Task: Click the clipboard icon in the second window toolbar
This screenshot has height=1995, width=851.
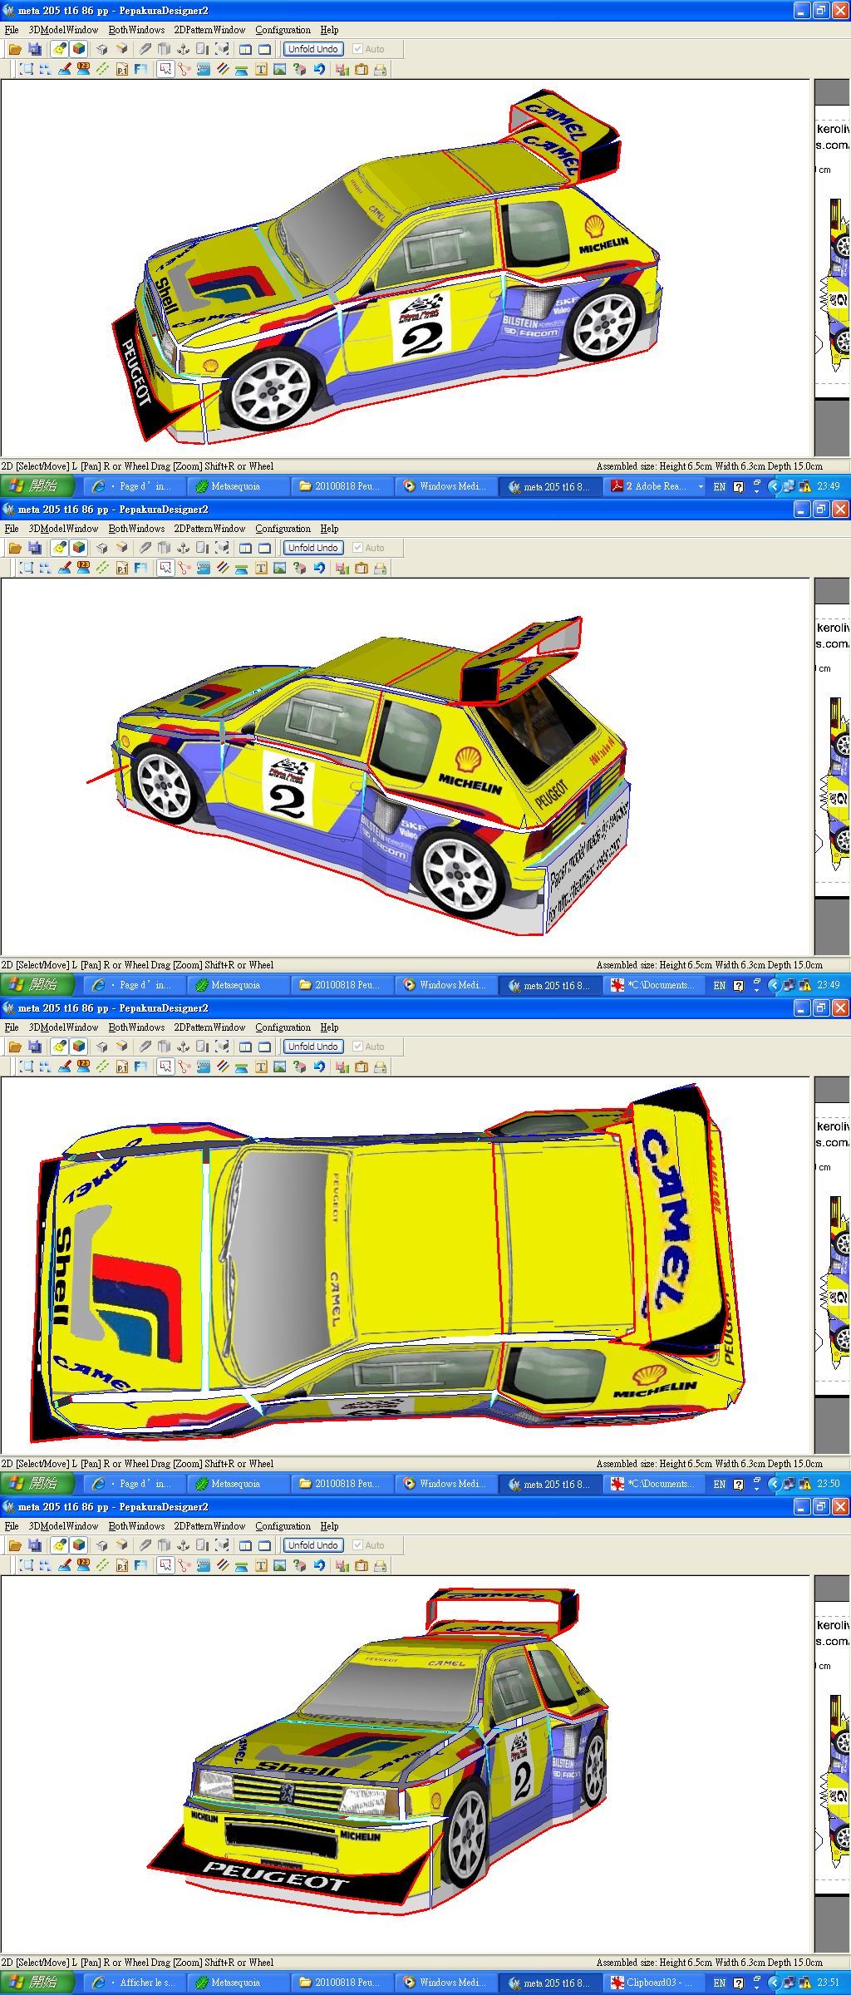Action: (361, 569)
